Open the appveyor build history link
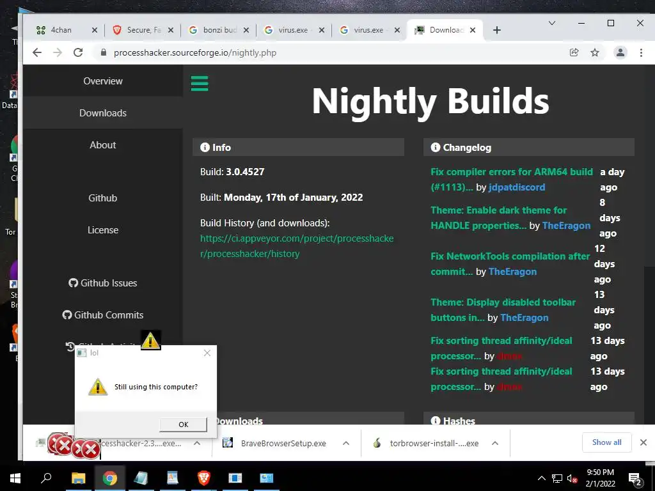The height and width of the screenshot is (491, 655). point(297,246)
